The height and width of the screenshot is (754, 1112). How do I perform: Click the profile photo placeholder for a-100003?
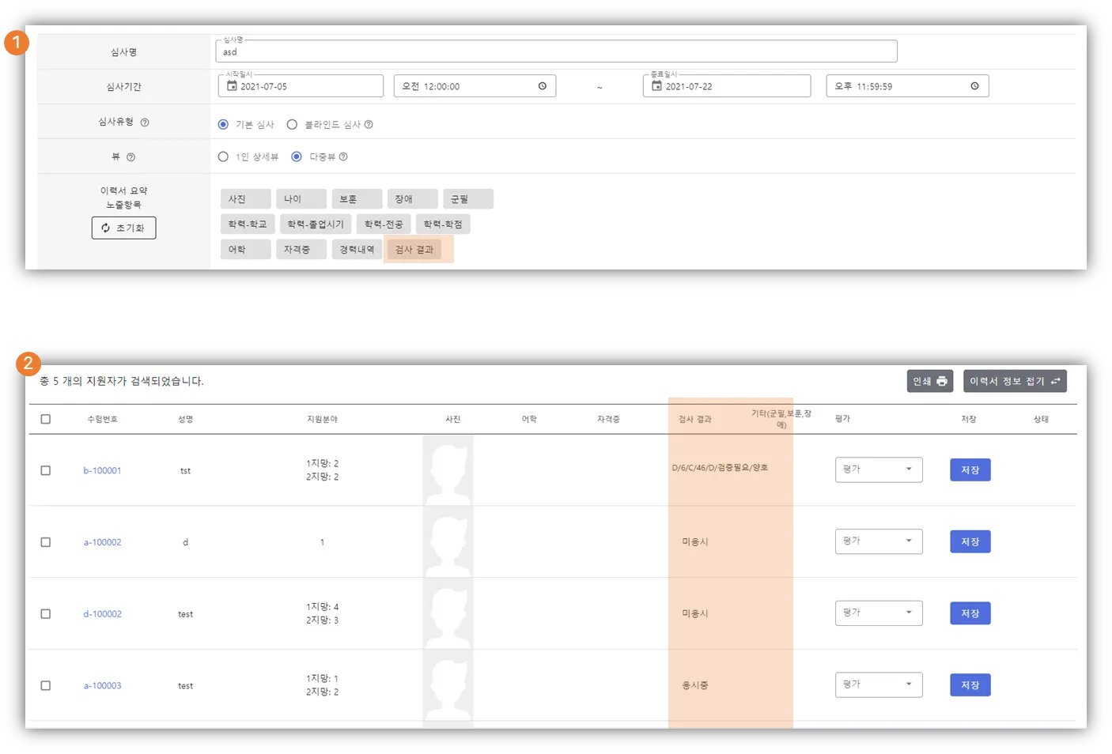448,686
